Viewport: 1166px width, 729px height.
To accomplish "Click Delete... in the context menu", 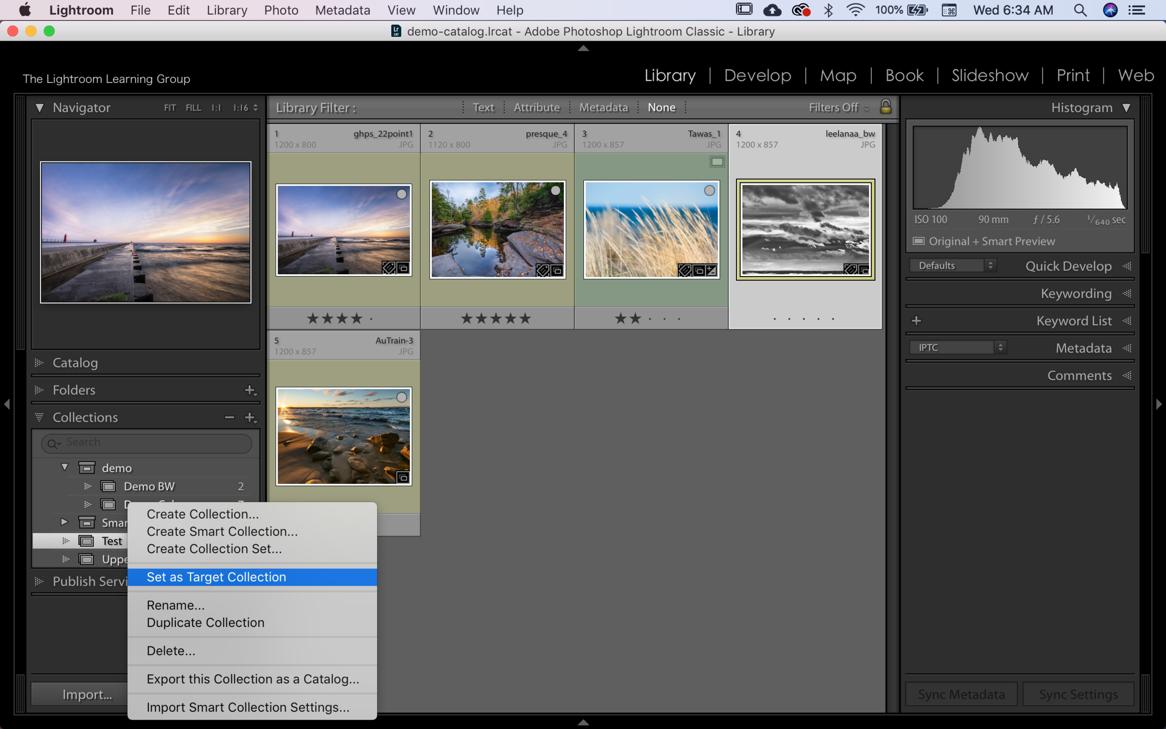I will click(x=252, y=651).
